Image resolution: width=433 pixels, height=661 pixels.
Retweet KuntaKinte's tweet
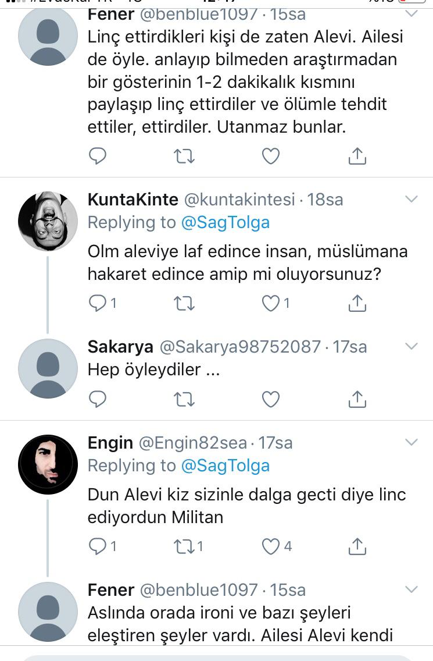click(x=184, y=303)
